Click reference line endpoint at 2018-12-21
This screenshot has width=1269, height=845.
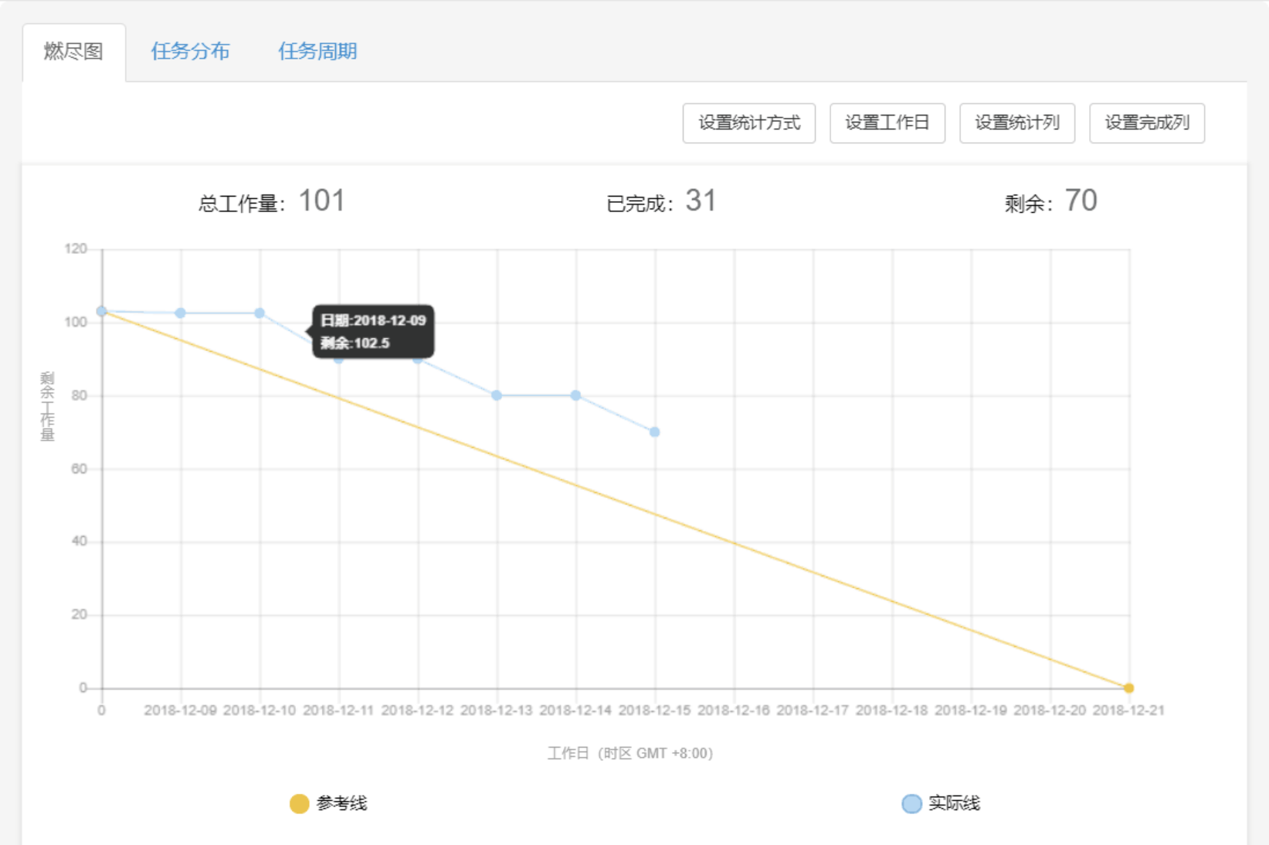click(1129, 688)
